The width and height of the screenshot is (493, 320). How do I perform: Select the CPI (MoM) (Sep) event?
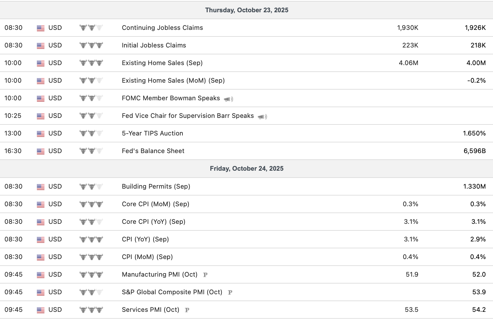(x=147, y=257)
